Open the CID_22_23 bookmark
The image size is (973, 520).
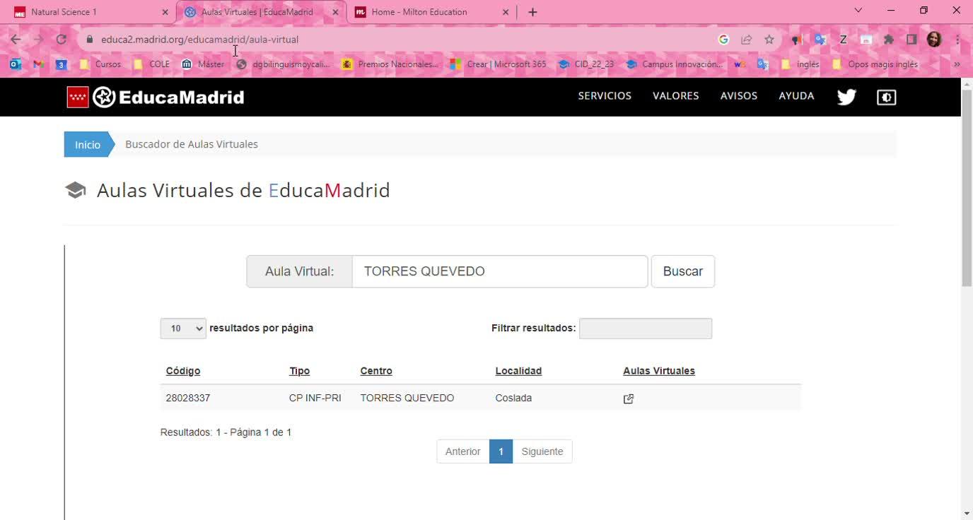pos(586,64)
